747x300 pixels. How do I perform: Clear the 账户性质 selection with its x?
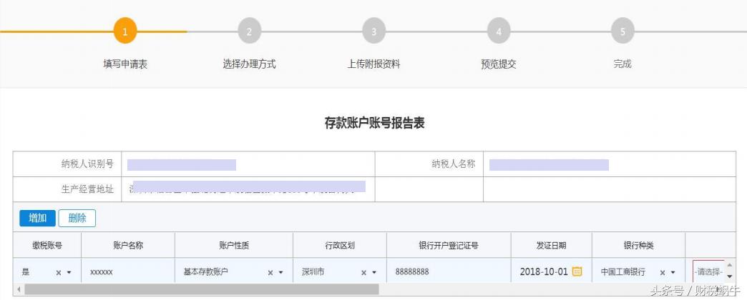[270, 272]
